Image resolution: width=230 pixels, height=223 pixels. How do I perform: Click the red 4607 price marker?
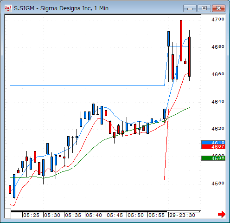click(x=213, y=147)
